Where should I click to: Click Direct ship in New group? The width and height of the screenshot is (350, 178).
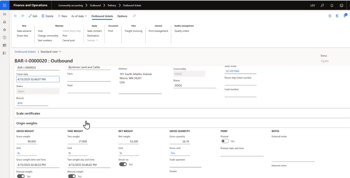point(22,36)
